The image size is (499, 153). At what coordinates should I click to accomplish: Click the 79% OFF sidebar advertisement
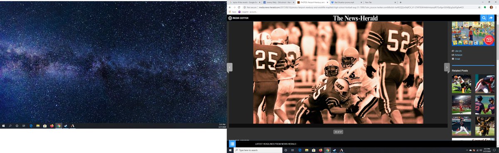click(x=473, y=34)
